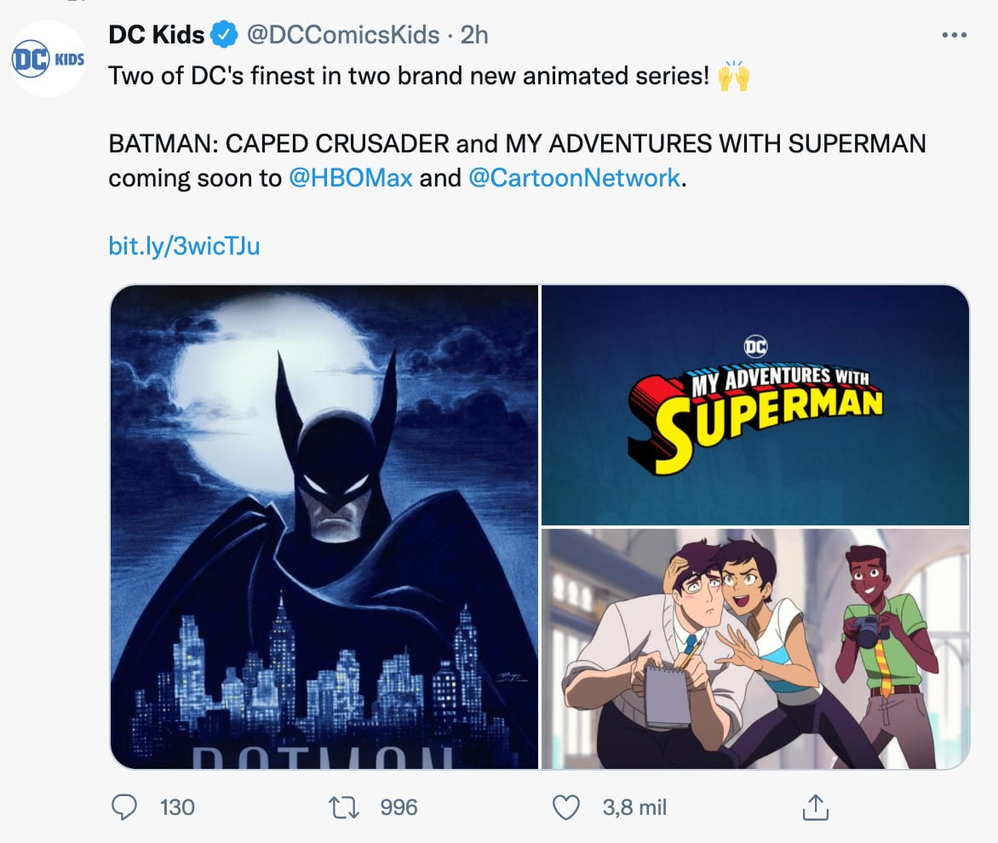The height and width of the screenshot is (843, 998).
Task: Click the DC Kids display name
Action: [157, 35]
